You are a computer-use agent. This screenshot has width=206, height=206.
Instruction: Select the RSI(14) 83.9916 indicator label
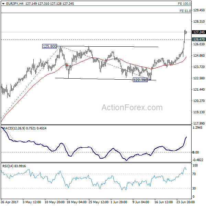point(14,166)
